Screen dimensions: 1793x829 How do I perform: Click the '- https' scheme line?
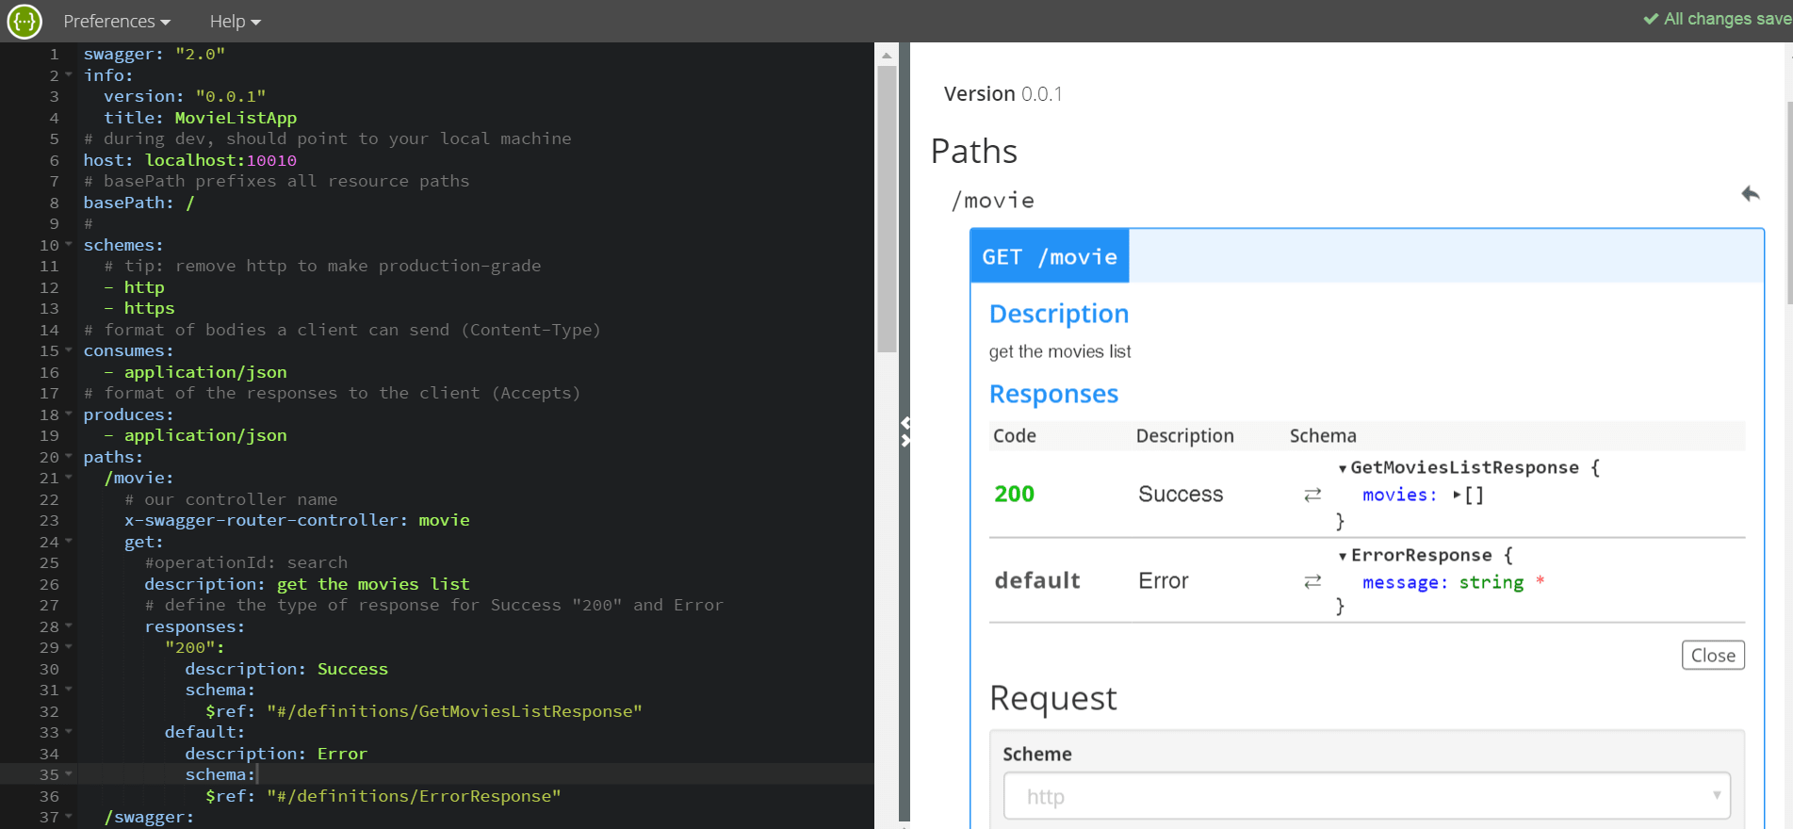pos(139,308)
